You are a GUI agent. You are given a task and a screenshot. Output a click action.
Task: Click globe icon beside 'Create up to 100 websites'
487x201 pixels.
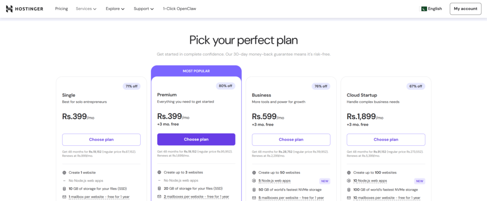click(349, 172)
